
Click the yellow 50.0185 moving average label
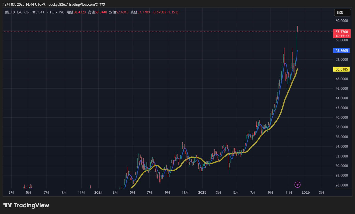pyautogui.click(x=342, y=69)
